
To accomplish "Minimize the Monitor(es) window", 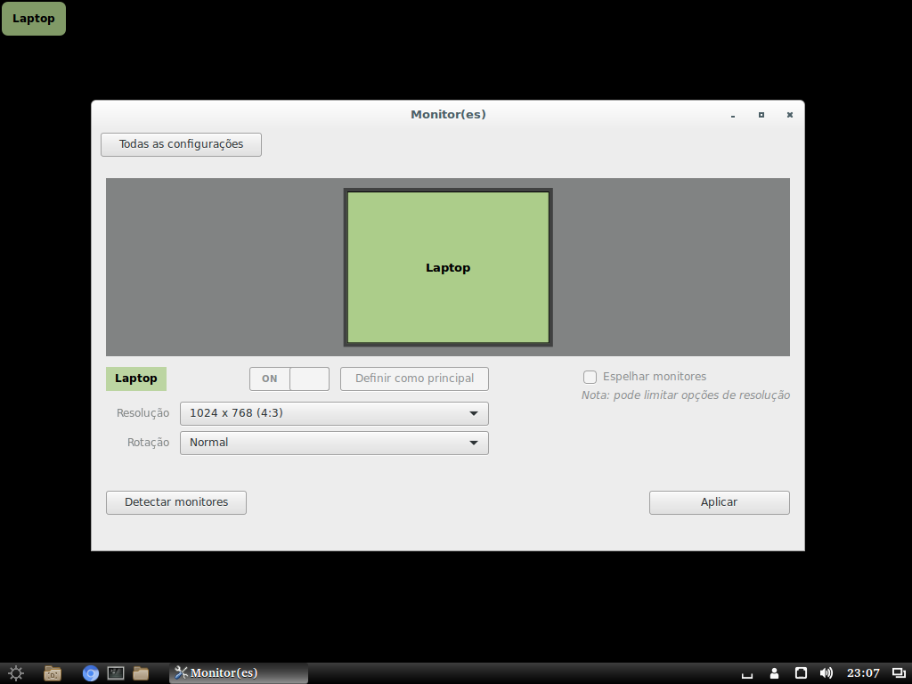I will pyautogui.click(x=733, y=115).
